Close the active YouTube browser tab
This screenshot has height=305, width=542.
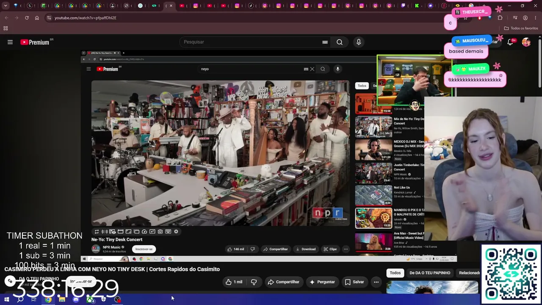171,6
